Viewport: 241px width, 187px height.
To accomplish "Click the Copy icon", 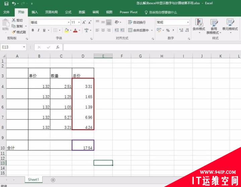I will pyautogui.click(x=14, y=26).
